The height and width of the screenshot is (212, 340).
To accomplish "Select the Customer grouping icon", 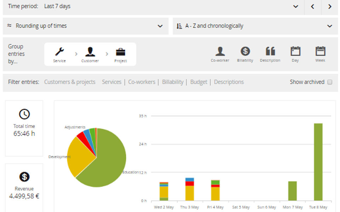I will pos(90,52).
